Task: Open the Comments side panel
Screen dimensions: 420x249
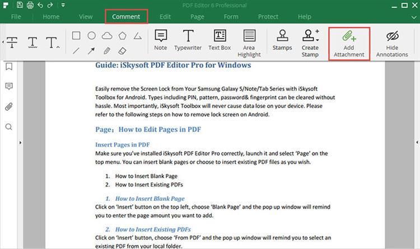Action: tap(9, 86)
